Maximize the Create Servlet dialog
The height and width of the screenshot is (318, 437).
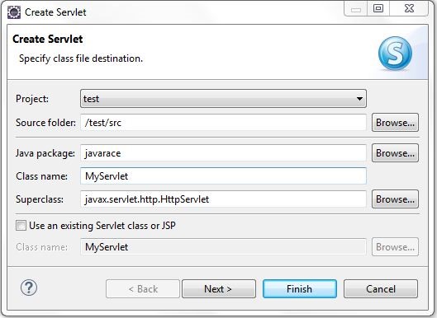378,8
